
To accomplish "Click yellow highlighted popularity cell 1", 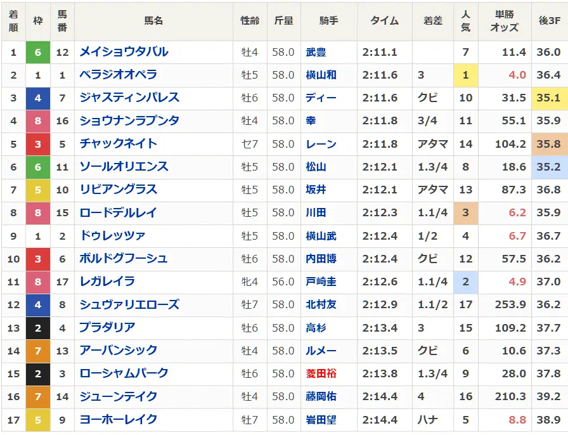I will [x=466, y=75].
